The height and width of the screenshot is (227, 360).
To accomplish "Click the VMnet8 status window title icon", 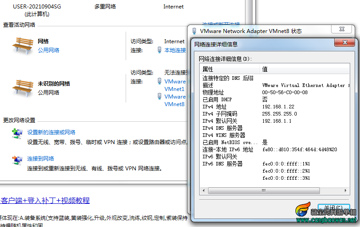I will click(x=194, y=31).
